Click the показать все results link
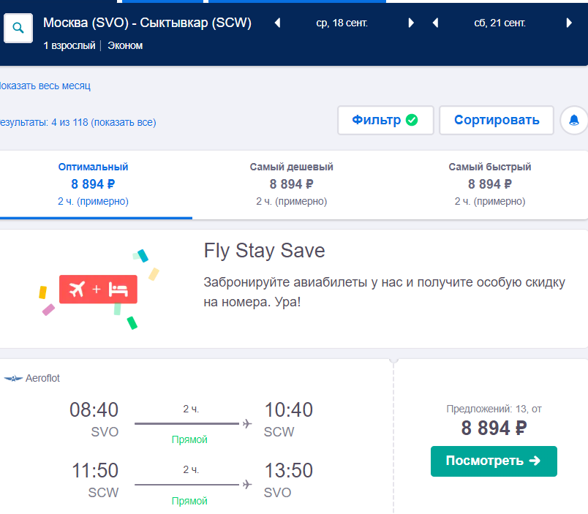 click(124, 122)
